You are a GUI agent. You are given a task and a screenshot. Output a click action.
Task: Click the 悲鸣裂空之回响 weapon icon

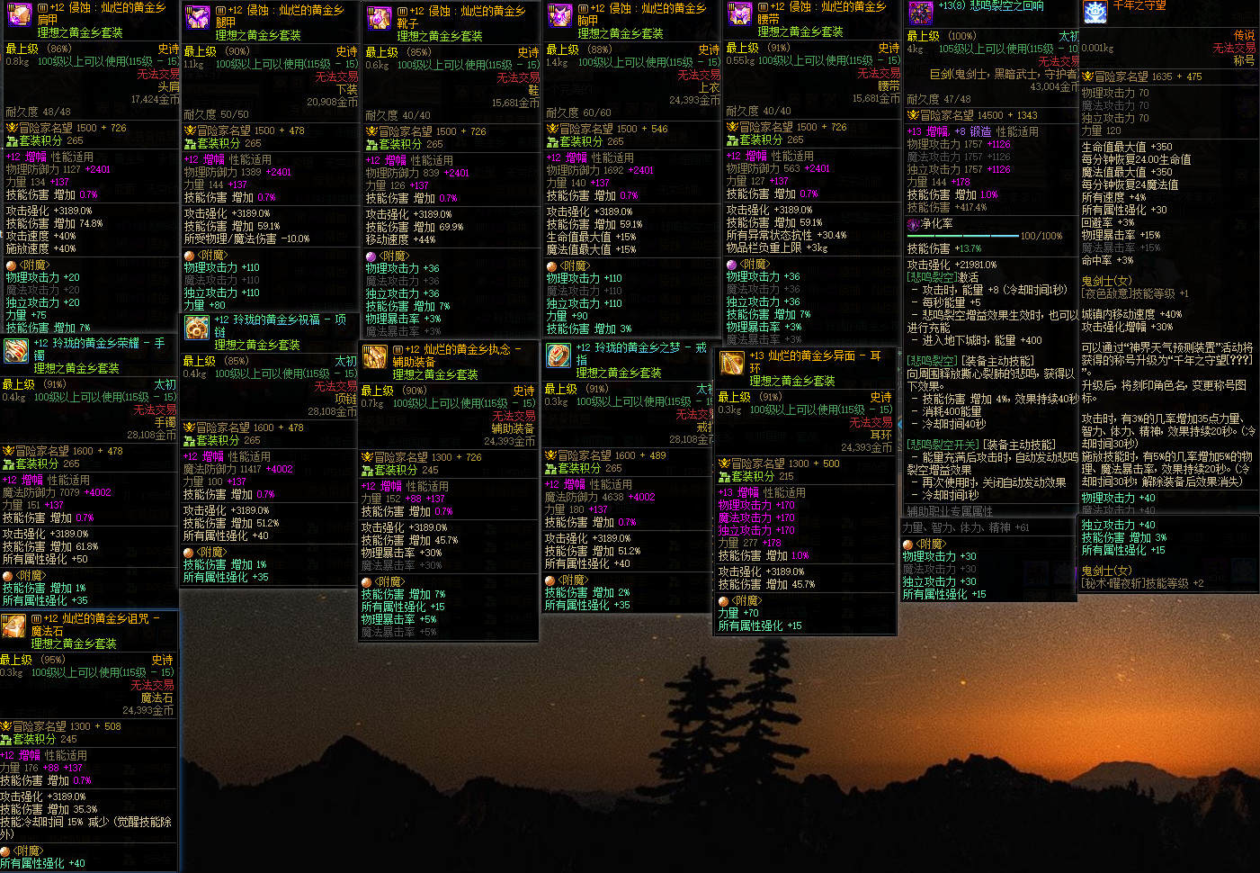pyautogui.click(x=920, y=12)
